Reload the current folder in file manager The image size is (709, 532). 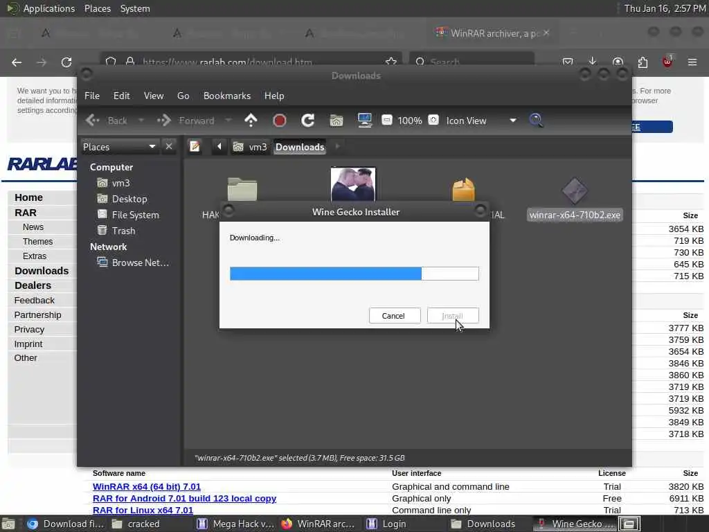click(308, 121)
